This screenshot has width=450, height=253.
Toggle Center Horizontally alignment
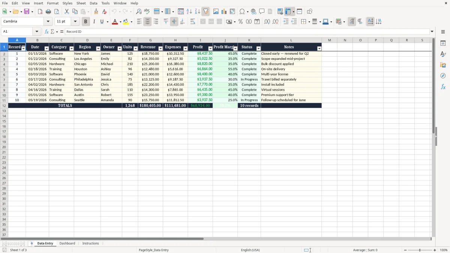click(x=147, y=22)
